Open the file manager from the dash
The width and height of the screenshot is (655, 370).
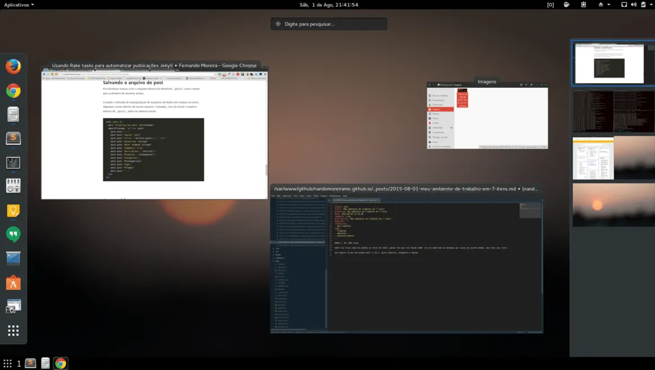14,114
